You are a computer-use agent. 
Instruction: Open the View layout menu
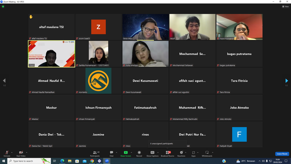tap(286, 6)
